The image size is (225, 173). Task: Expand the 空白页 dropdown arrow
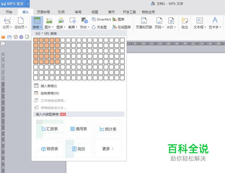26,27
